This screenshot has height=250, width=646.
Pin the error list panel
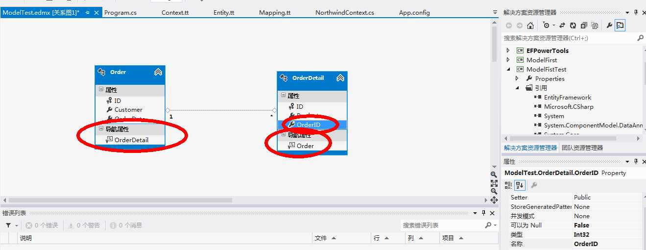[483, 213]
